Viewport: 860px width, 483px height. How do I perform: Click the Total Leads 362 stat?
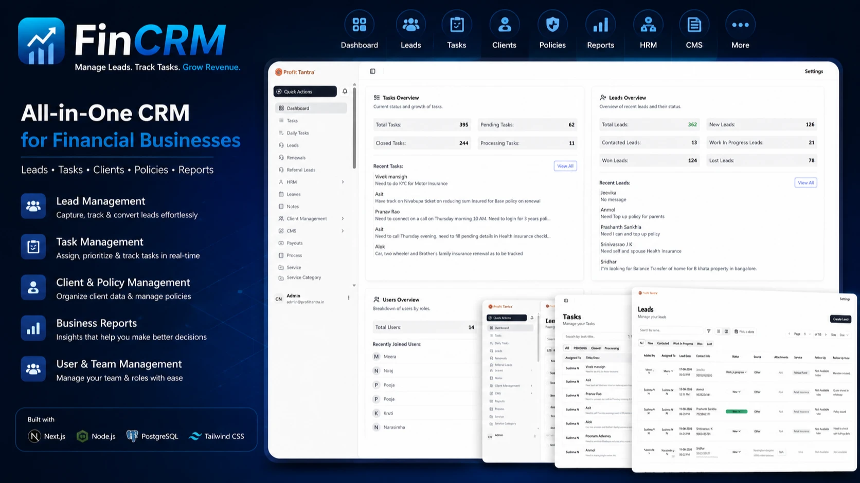(x=650, y=124)
